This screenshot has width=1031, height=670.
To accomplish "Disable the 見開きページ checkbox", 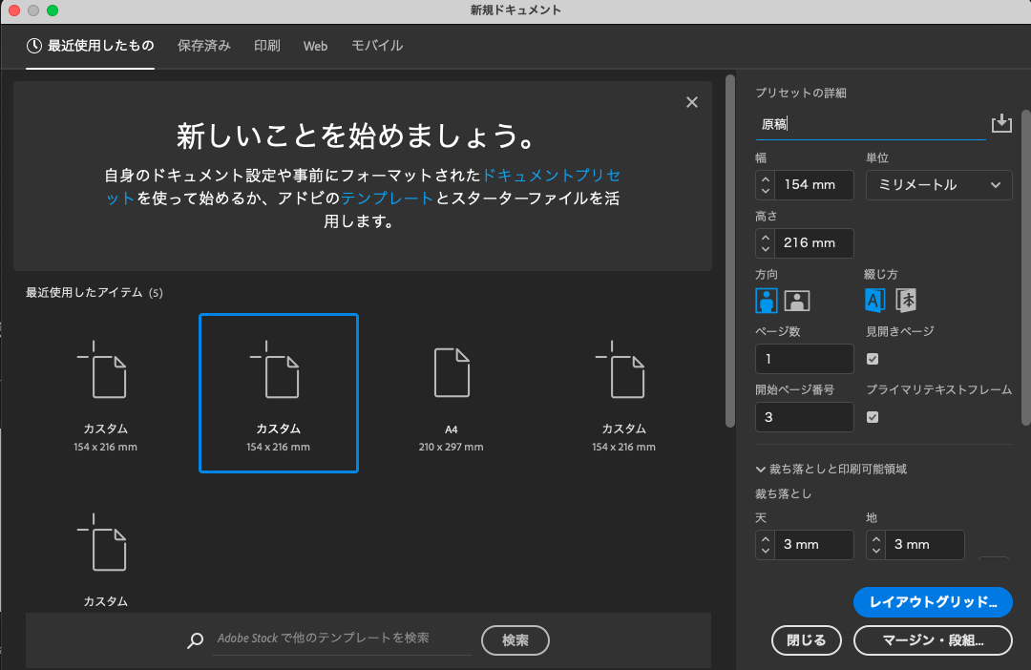I will (x=874, y=358).
